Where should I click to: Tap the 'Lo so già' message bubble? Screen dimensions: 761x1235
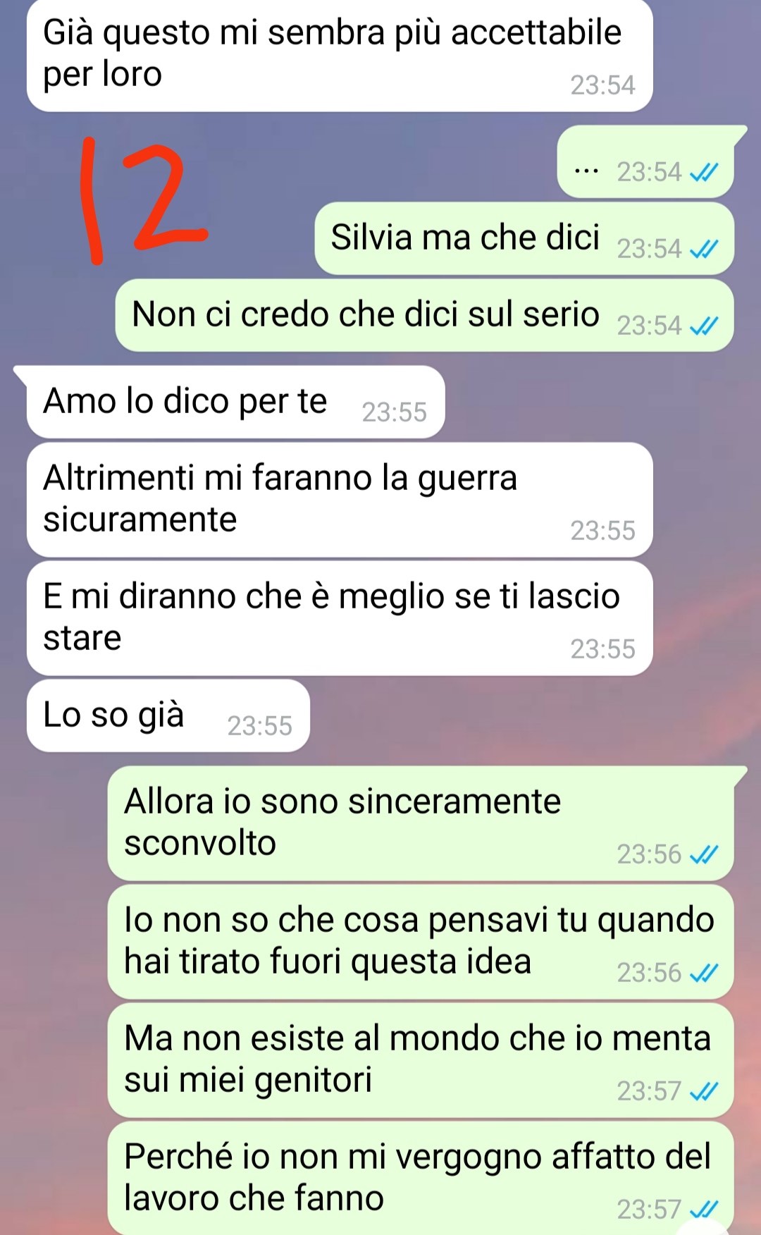coord(168,715)
